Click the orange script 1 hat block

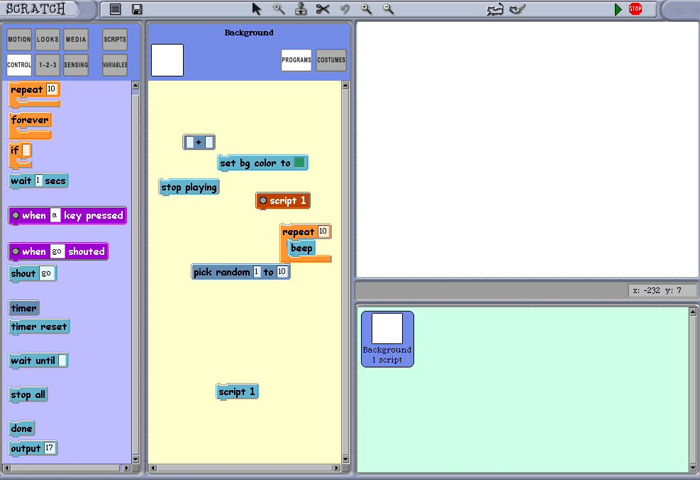(283, 201)
